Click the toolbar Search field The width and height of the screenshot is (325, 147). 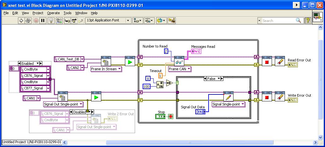click(x=278, y=20)
